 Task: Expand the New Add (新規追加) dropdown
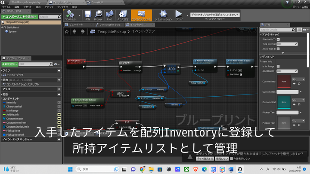pos(9,64)
